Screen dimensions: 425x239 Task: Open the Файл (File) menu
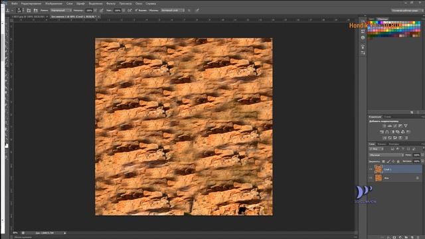15,3
